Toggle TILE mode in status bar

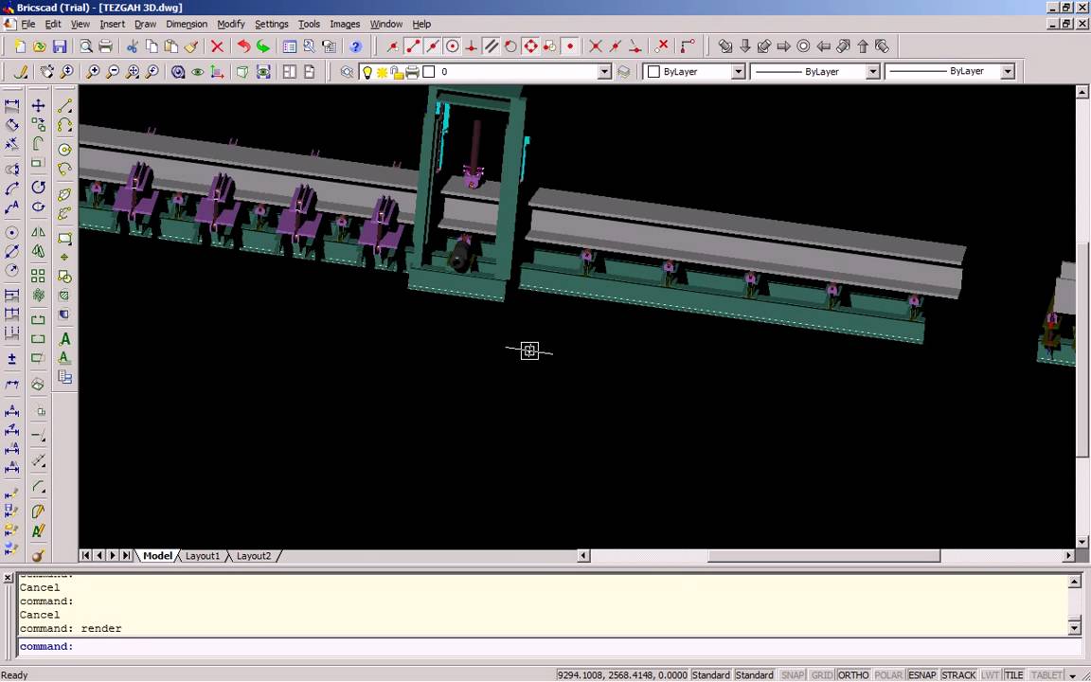[x=1013, y=675]
